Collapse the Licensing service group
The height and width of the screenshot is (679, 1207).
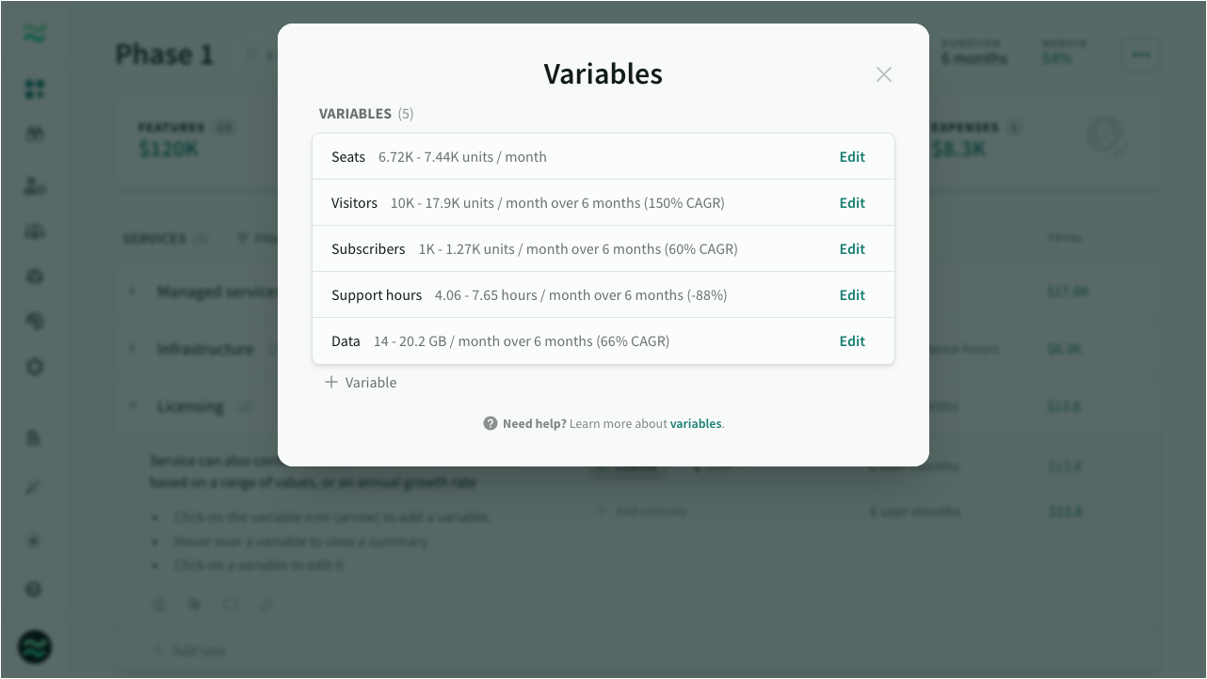pyautogui.click(x=133, y=406)
